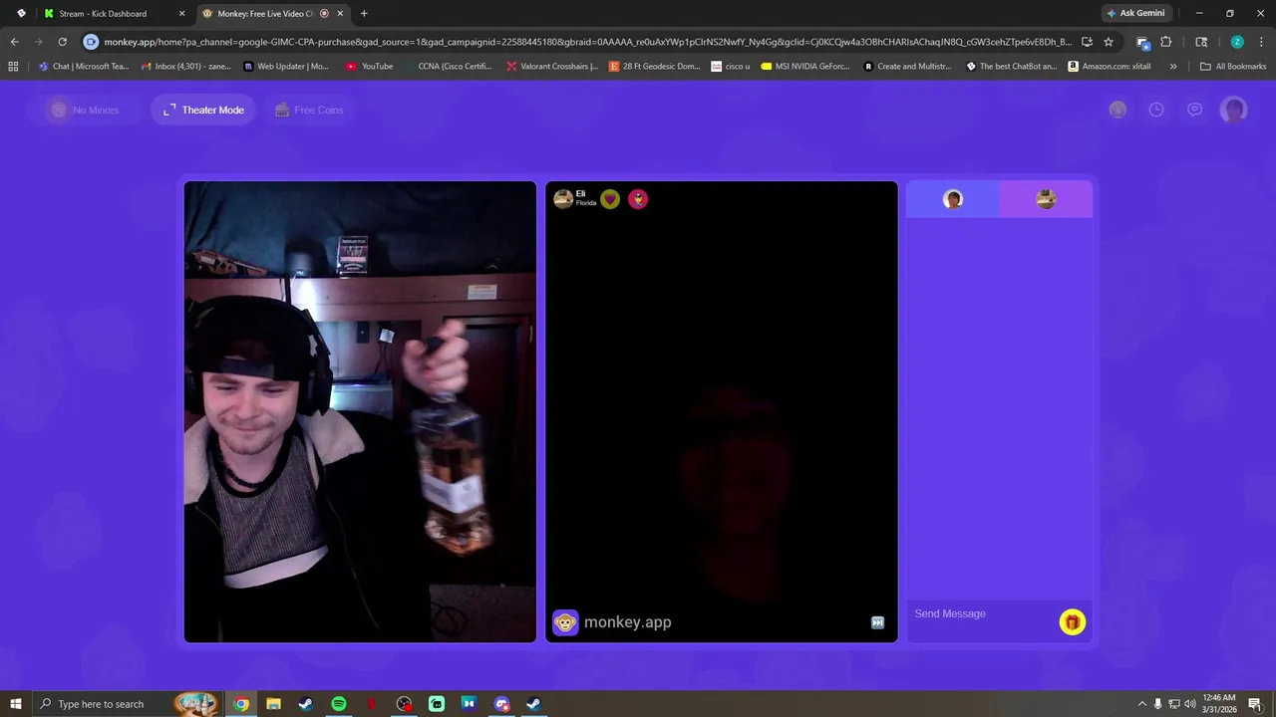
Task: Open the Web Updater bookmark
Action: (x=285, y=67)
